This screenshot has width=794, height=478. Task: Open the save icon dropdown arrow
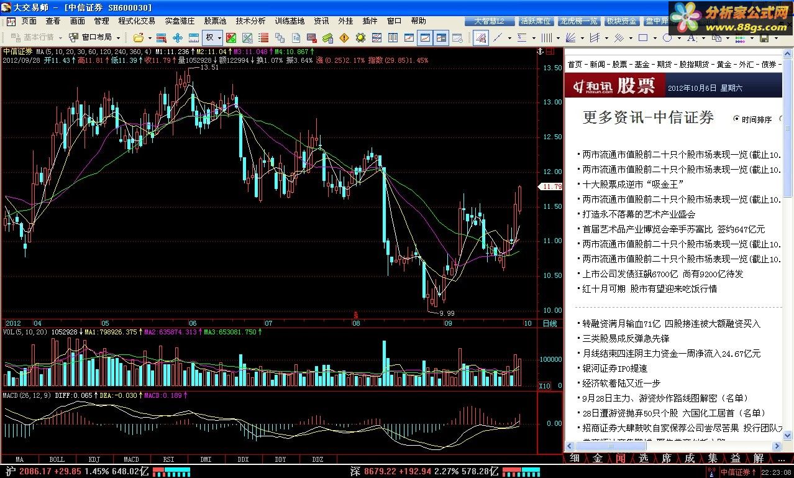[x=776, y=38]
